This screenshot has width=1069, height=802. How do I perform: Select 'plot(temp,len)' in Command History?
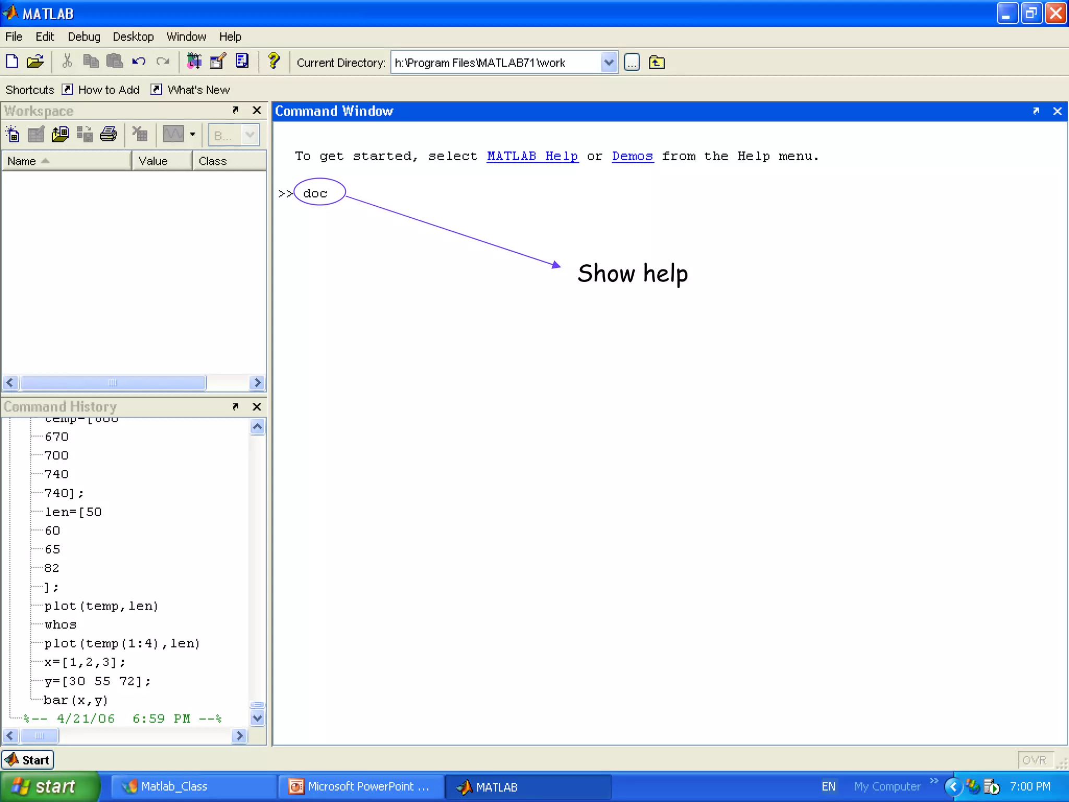tap(101, 606)
